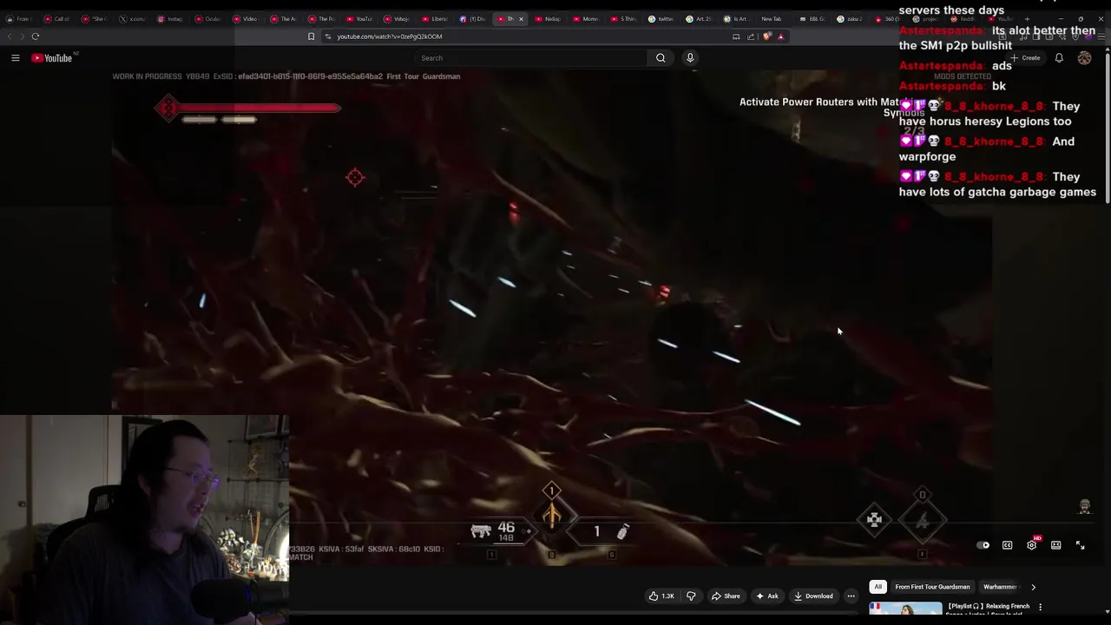Like the video with 1.3K likes
This screenshot has height=625, width=1111.
(661, 596)
